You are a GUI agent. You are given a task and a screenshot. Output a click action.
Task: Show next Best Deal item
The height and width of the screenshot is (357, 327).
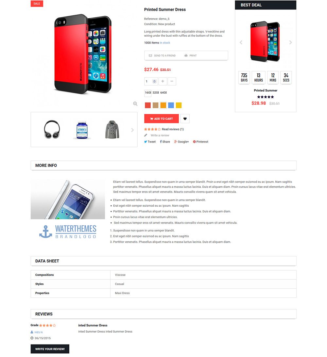coord(290,42)
